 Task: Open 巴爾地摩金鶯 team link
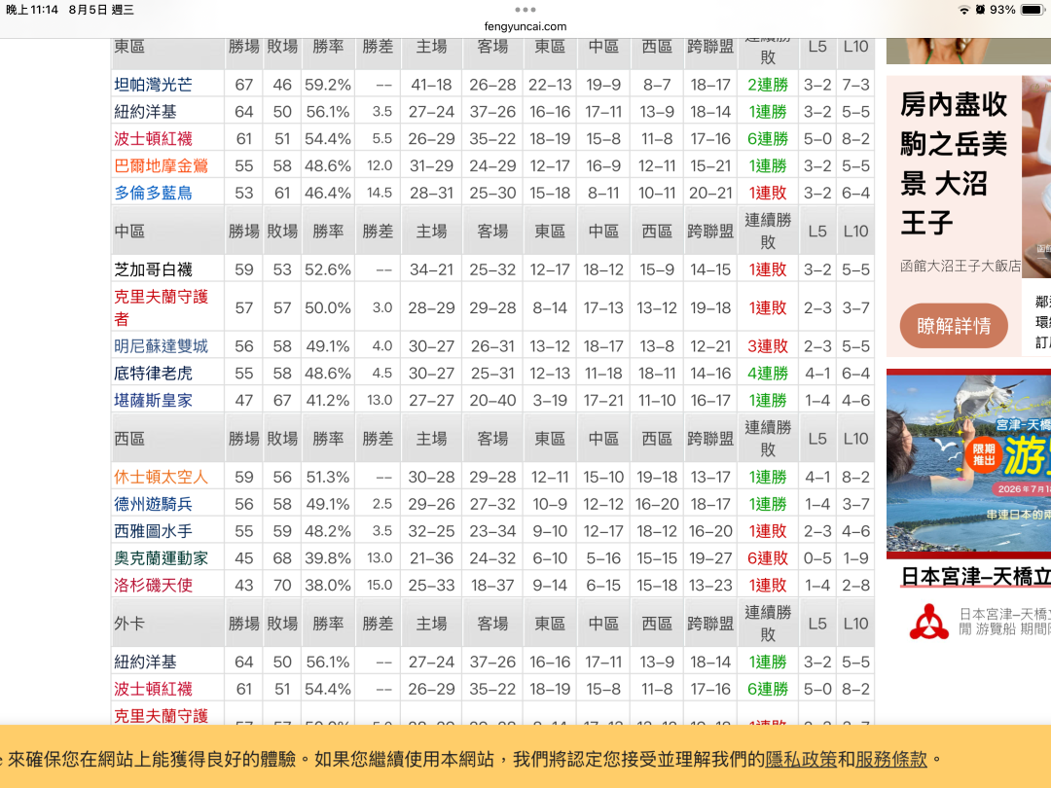[161, 164]
